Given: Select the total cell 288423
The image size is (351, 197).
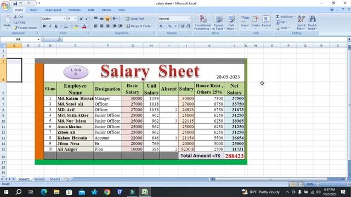Looking at the screenshot, I should coord(234,156).
